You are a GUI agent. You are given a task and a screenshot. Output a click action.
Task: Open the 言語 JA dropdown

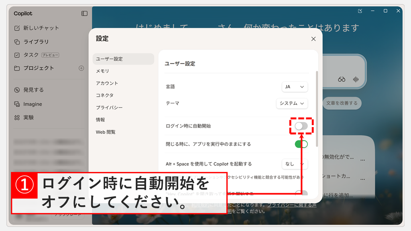[x=295, y=87]
